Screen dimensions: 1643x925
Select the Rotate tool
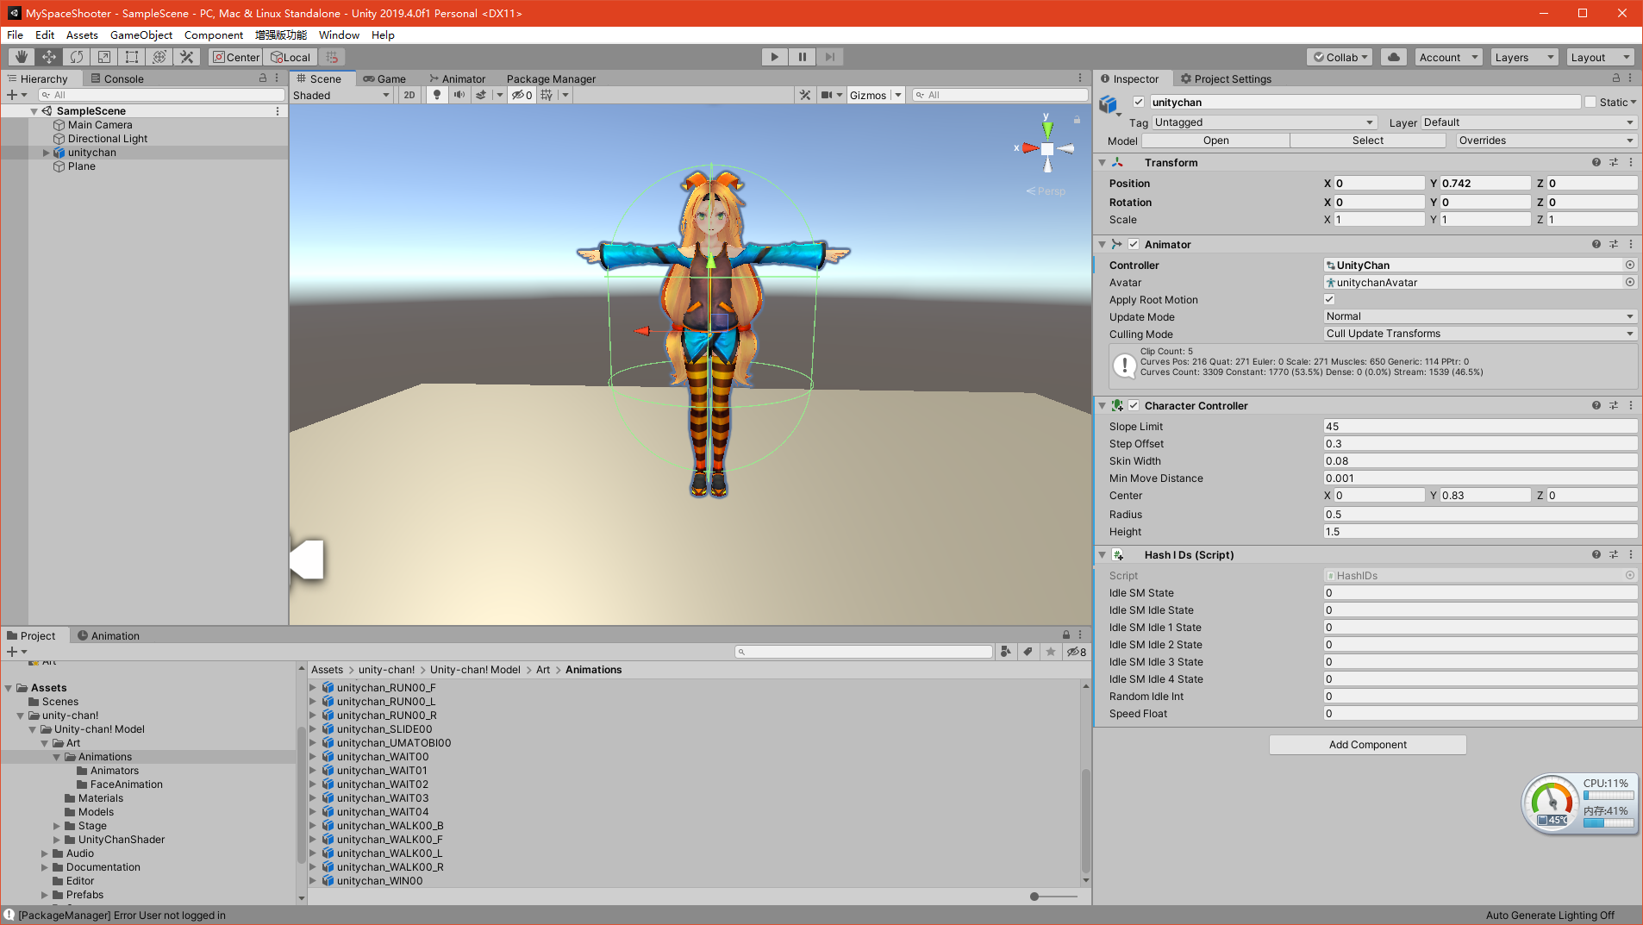(x=77, y=57)
